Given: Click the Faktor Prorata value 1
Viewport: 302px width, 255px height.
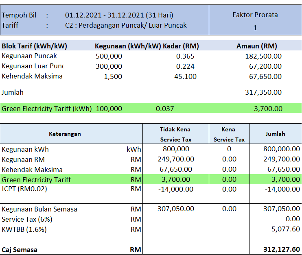Looking at the screenshot, I should (255, 28).
